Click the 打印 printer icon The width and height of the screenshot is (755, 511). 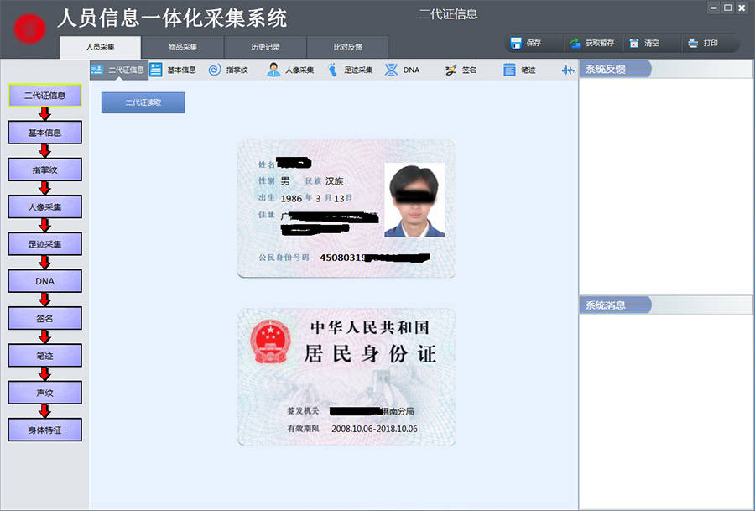click(693, 44)
